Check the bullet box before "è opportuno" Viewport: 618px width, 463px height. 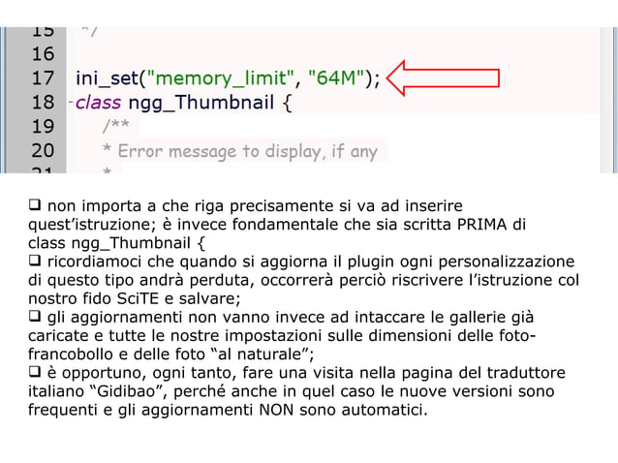34,371
